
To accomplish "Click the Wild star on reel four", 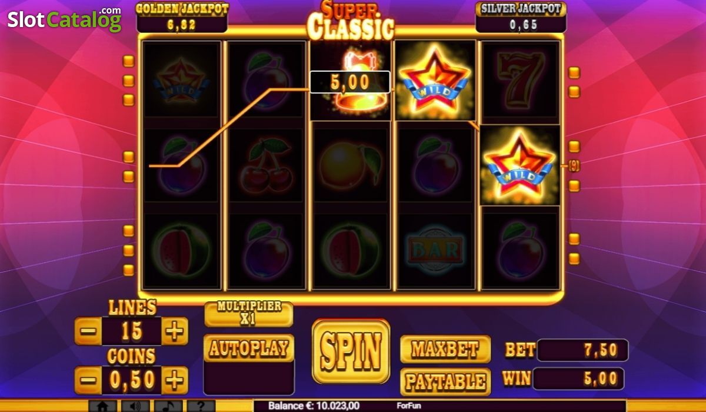I will [435, 79].
